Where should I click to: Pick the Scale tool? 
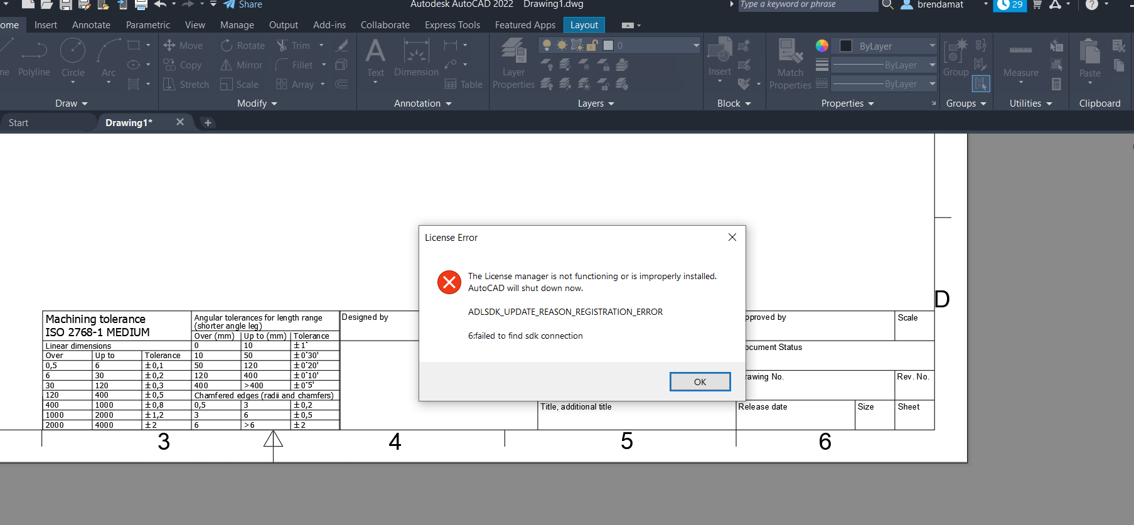[x=240, y=85]
